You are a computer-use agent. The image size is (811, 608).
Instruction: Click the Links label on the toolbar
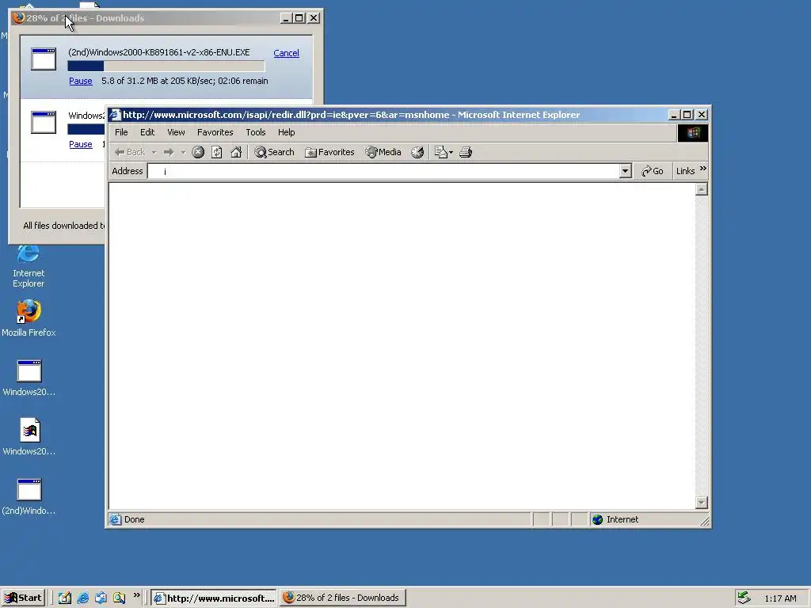coord(685,171)
